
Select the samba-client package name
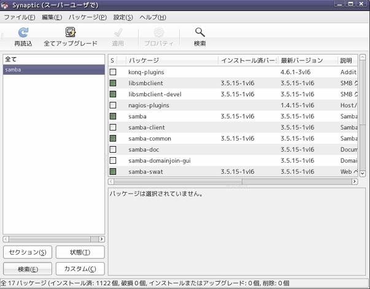tap(147, 128)
